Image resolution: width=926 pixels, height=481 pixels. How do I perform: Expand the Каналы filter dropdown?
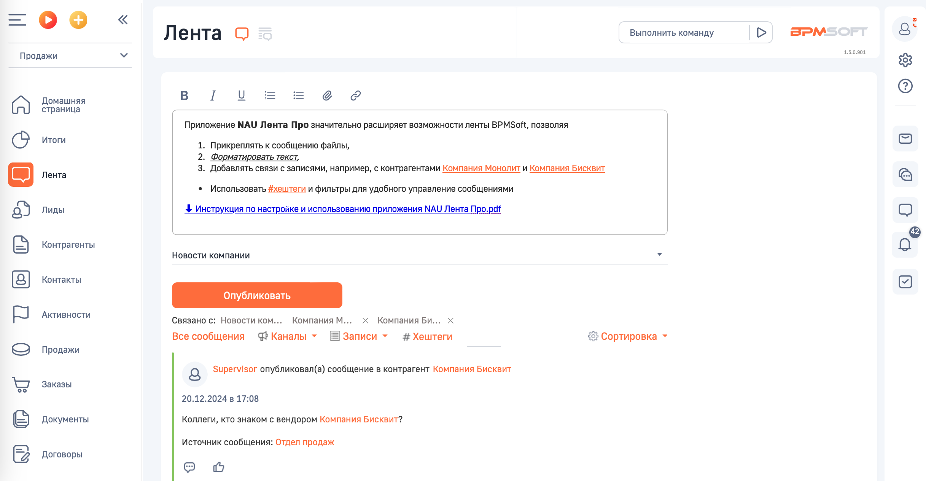click(x=288, y=336)
